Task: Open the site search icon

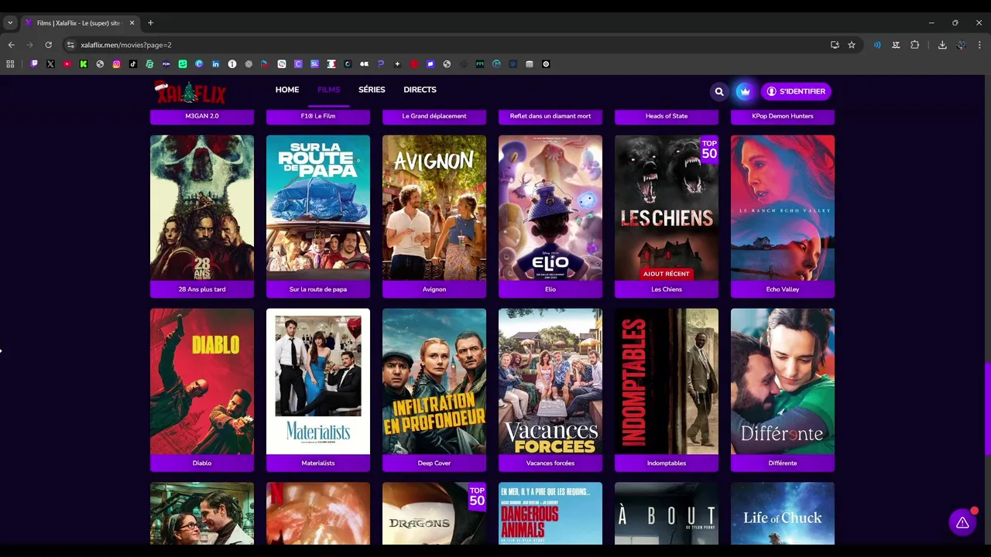Action: click(x=719, y=91)
